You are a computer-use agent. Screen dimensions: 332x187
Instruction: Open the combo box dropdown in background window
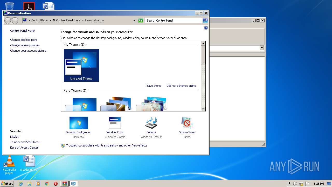262,48
